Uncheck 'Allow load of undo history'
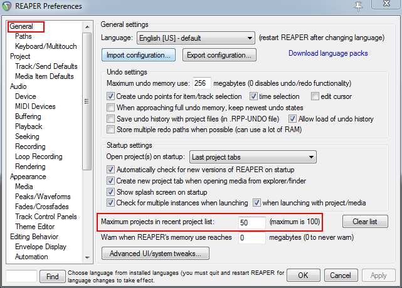The image size is (402, 288). (292, 119)
